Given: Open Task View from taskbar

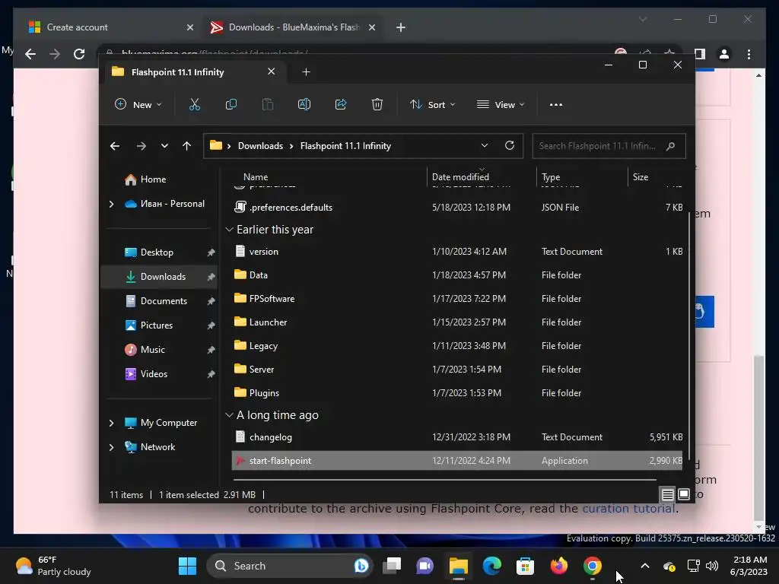Looking at the screenshot, I should [392, 566].
